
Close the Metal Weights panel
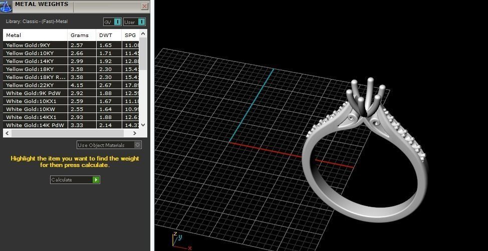click(x=144, y=6)
